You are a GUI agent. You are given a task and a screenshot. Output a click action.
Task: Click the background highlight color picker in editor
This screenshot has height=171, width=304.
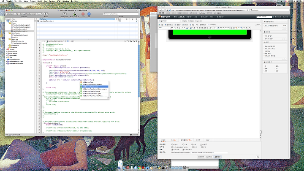click(x=191, y=28)
